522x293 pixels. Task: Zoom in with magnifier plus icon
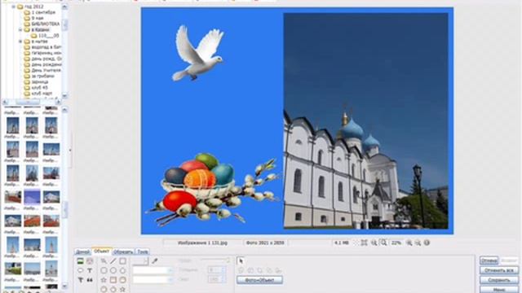[409, 243]
